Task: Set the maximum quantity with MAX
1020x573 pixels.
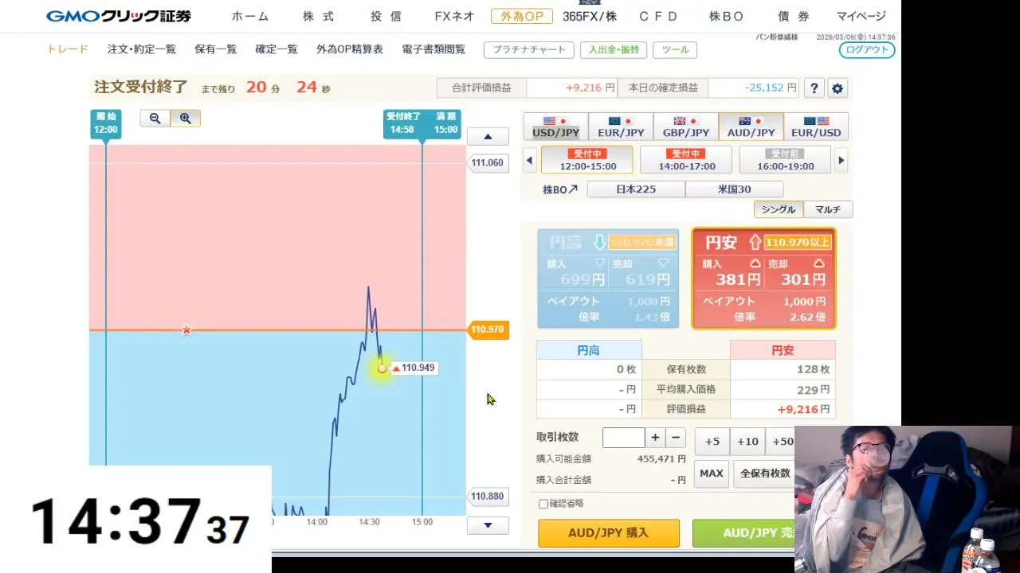Action: click(712, 474)
